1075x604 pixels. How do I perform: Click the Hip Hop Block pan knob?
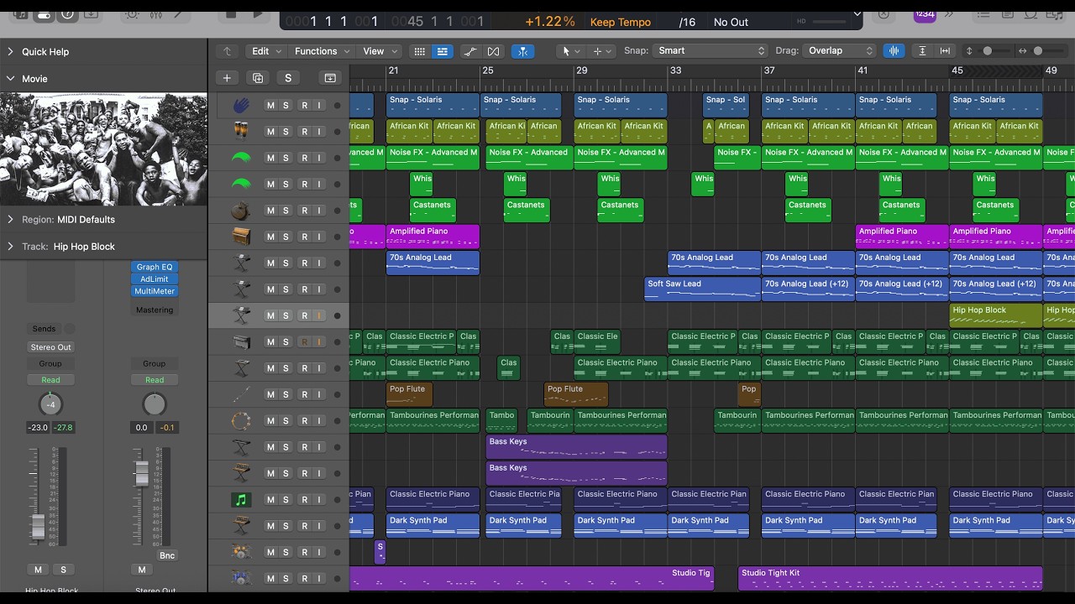[x=50, y=404]
